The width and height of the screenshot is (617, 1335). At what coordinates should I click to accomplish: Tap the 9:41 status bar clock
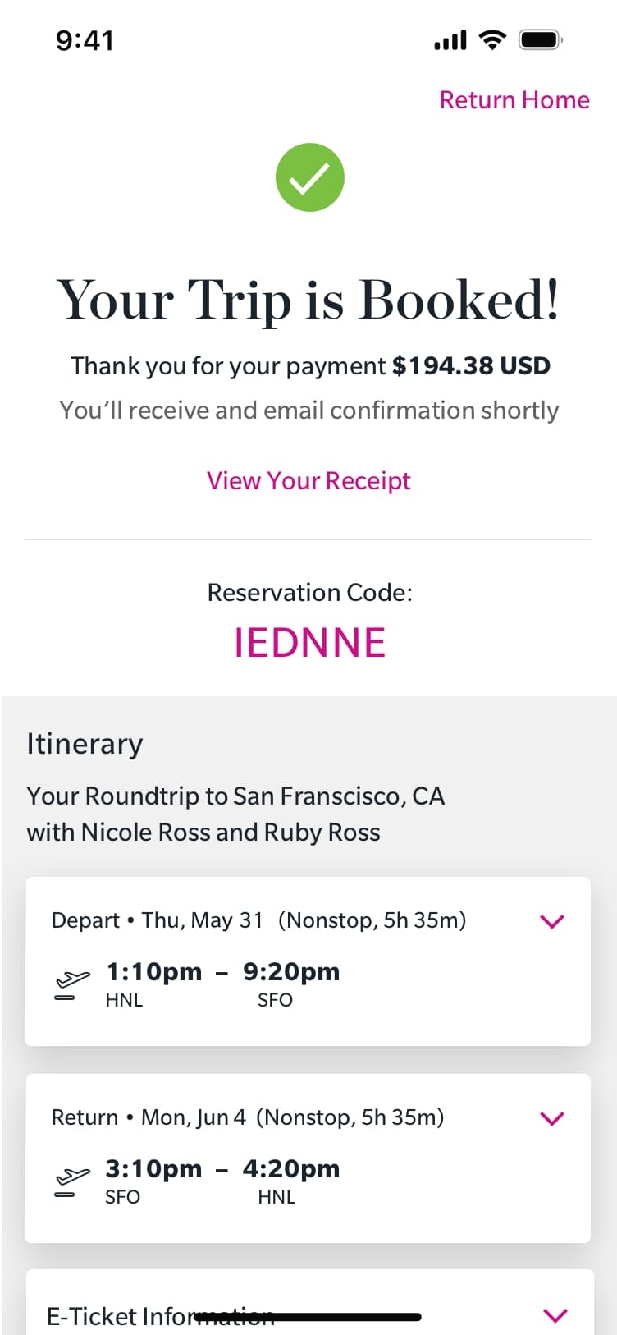point(85,40)
